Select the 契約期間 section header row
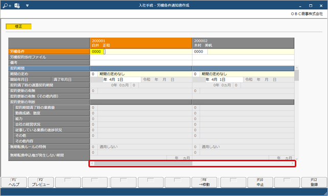Viewport: 328px width, 196px height. click(x=49, y=68)
